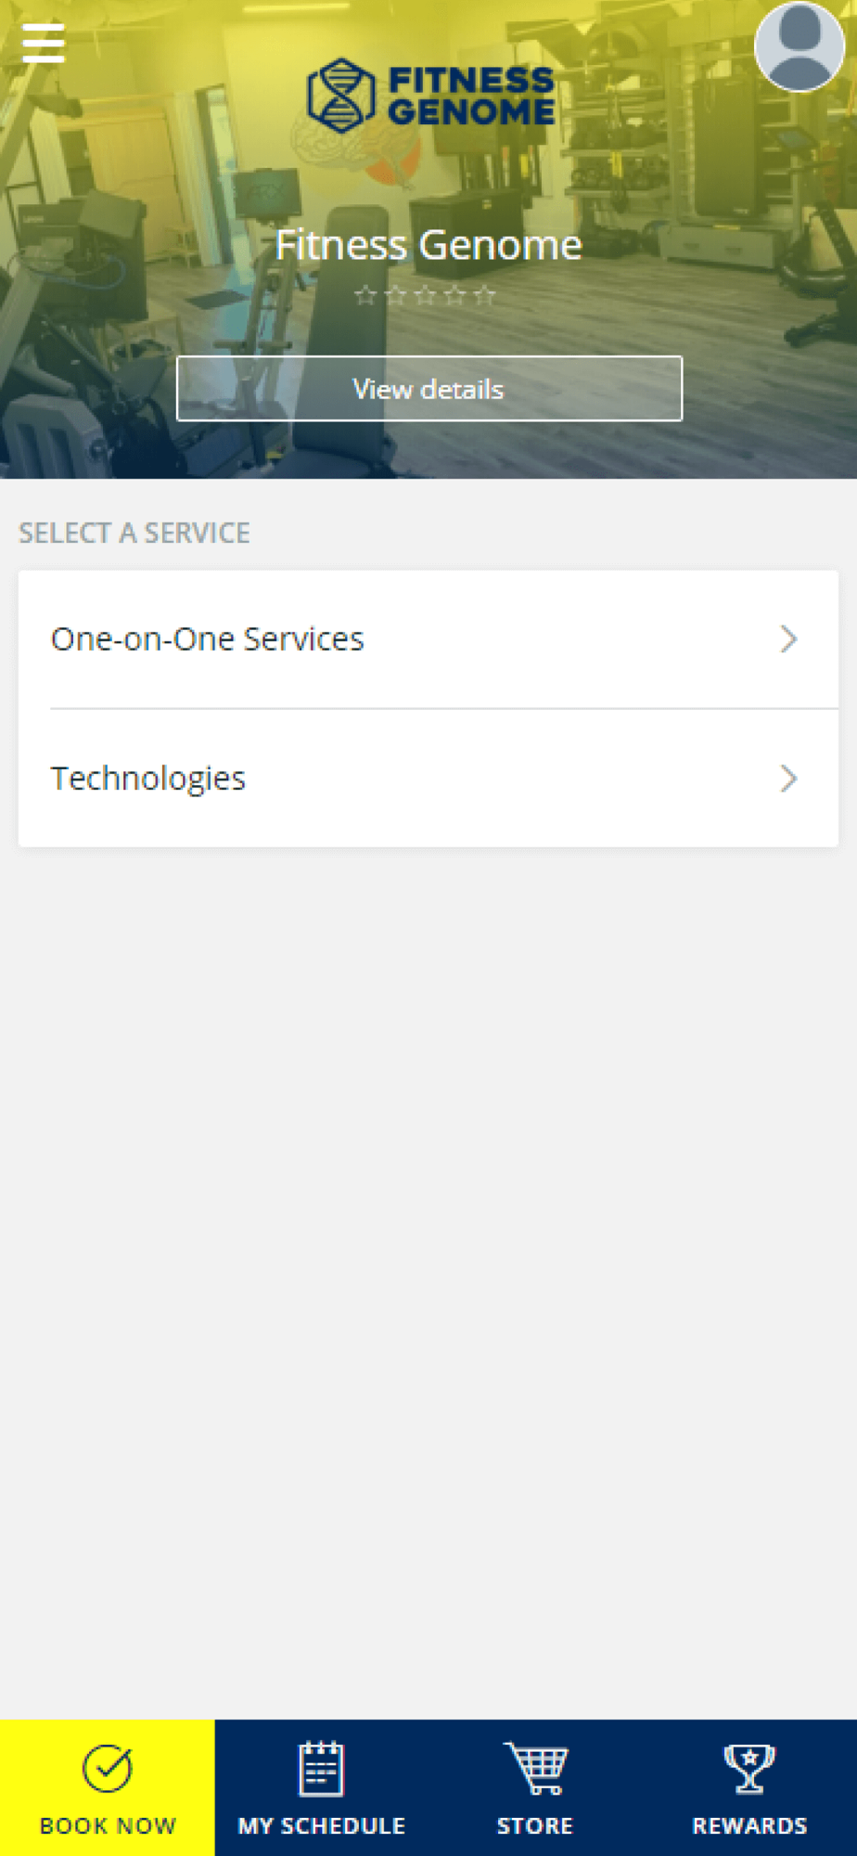
Task: Open the Store shopping cart icon
Action: pyautogui.click(x=535, y=1768)
